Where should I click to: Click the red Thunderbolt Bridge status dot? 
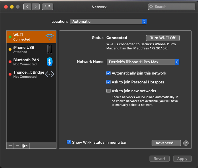click(10, 74)
